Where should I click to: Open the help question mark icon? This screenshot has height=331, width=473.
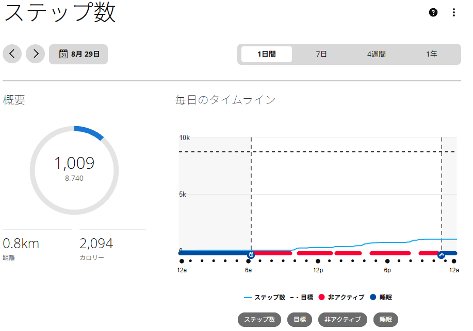[433, 12]
